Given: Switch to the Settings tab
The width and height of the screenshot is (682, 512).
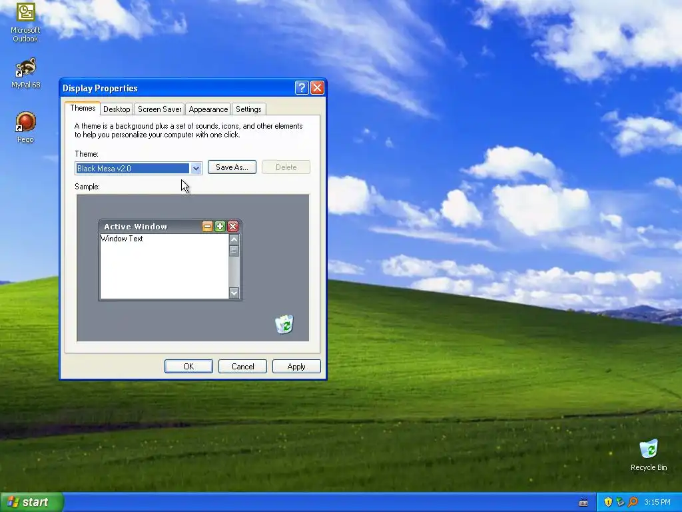Looking at the screenshot, I should pyautogui.click(x=248, y=109).
